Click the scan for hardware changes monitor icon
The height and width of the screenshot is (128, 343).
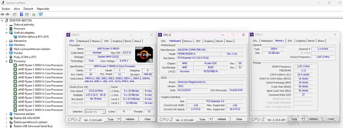[x=41, y=14]
